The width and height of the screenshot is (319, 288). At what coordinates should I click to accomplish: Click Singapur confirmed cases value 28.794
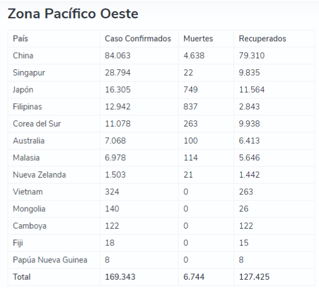118,73
